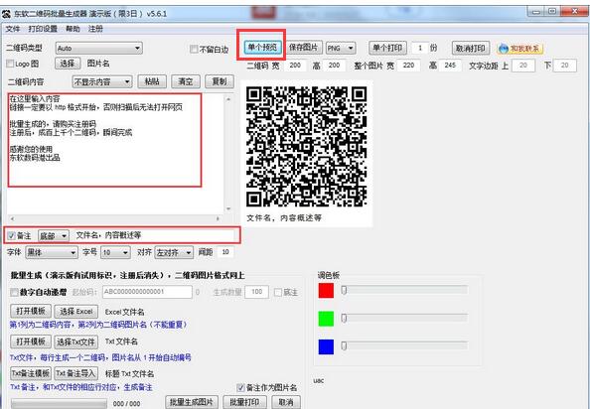Open the 文件 menu
This screenshot has width=590, height=409.
[13, 29]
